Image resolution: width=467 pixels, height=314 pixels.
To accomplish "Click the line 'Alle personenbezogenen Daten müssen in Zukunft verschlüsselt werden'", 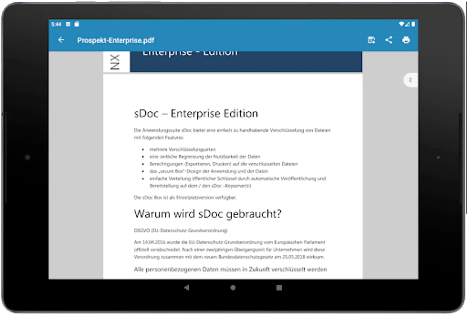I will tap(230, 269).
